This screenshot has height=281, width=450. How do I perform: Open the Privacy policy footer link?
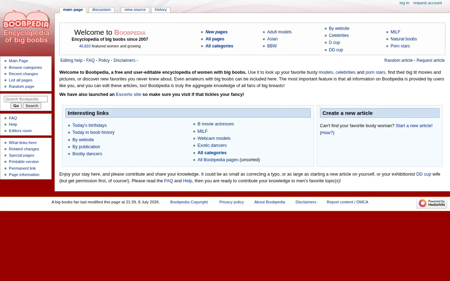pos(232,202)
